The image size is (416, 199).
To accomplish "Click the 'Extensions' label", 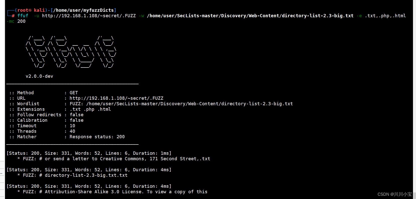I will click(31, 109).
